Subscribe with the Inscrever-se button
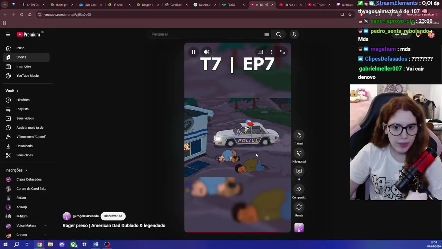Viewport: 442px width, 249px height. click(113, 216)
